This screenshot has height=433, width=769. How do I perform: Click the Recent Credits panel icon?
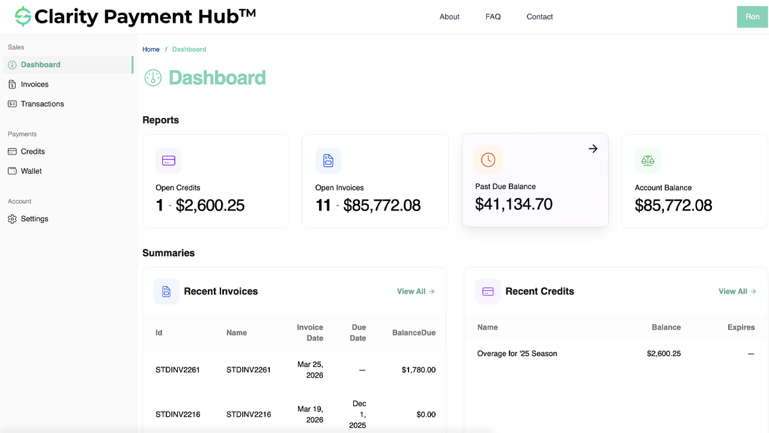pyautogui.click(x=488, y=291)
